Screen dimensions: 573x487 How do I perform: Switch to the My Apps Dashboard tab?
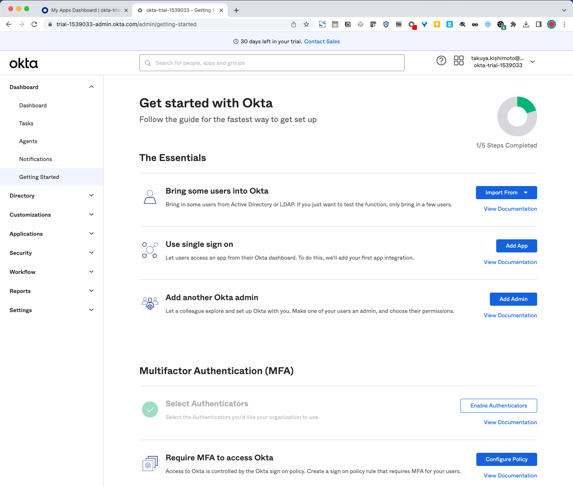click(85, 10)
